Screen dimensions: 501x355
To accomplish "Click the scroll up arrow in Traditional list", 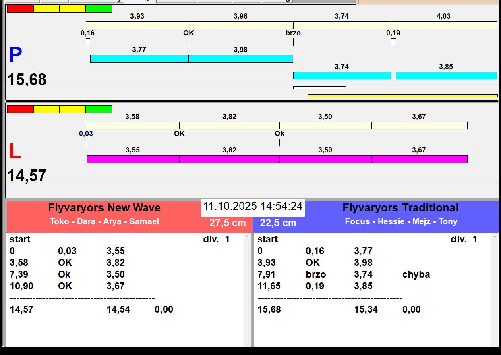I will coord(495,237).
